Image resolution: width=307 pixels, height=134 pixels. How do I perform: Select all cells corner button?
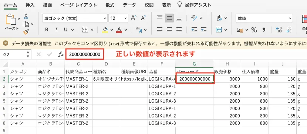click(4, 64)
